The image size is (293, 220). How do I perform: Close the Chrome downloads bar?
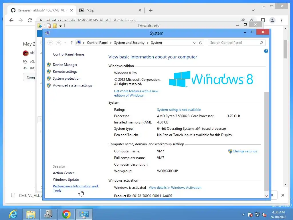click(282, 195)
